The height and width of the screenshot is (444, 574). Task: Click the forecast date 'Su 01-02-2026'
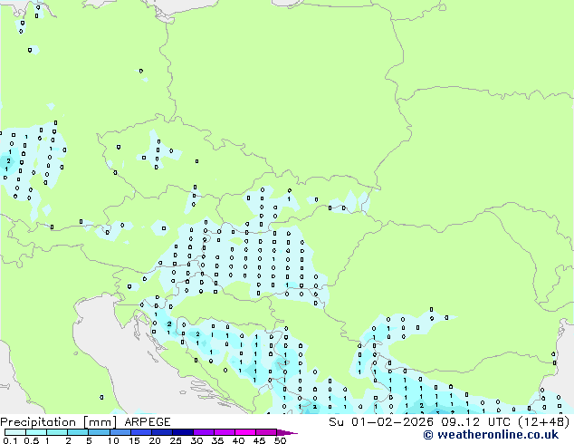coord(381,422)
